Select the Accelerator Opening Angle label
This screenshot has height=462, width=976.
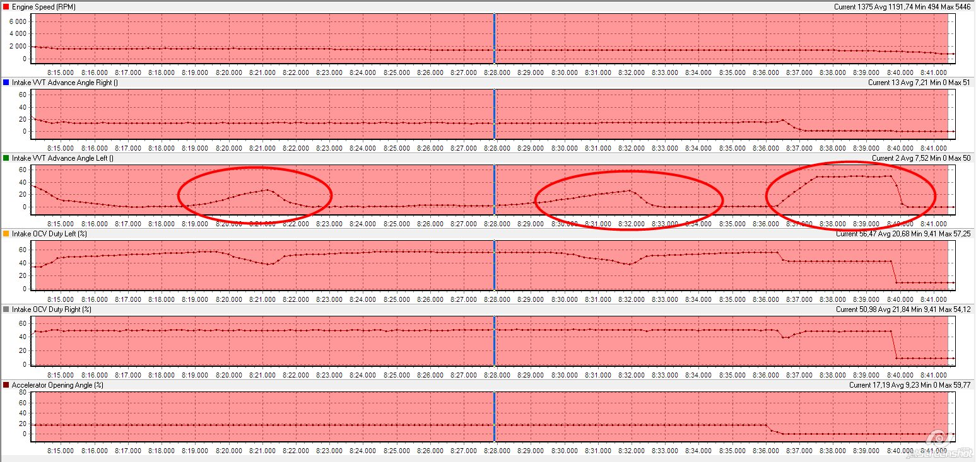57,385
